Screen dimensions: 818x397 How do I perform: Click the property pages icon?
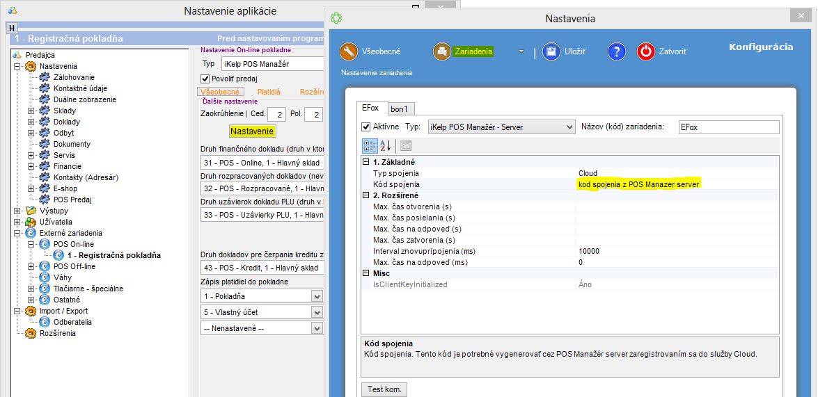pos(405,145)
